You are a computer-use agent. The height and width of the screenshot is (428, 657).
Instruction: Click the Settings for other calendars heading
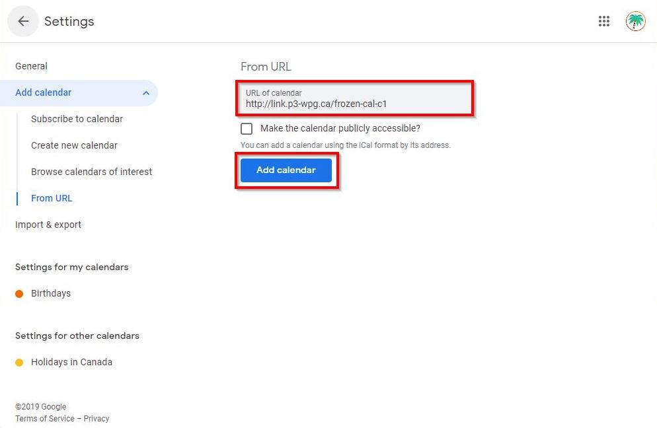click(x=77, y=336)
